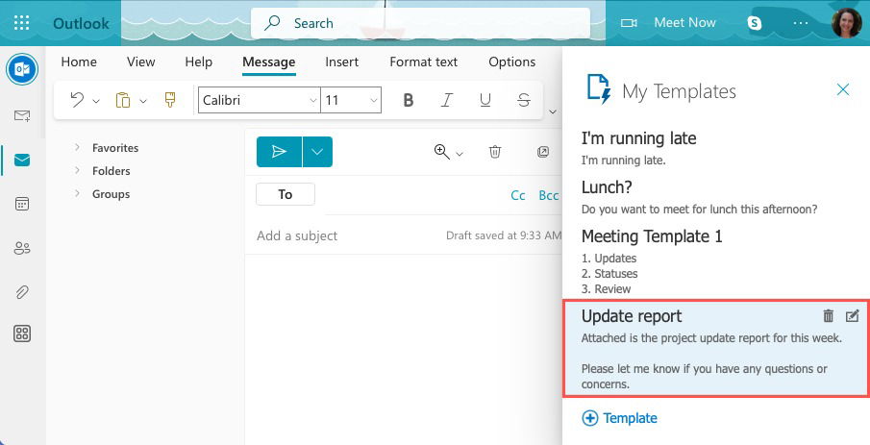Open the People contacts view

(22, 248)
